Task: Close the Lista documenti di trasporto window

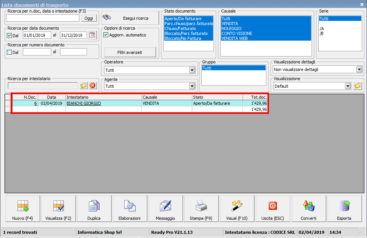Action: (x=362, y=4)
